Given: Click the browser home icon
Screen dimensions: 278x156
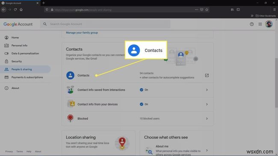Looking at the screenshot, I should point(21,9).
